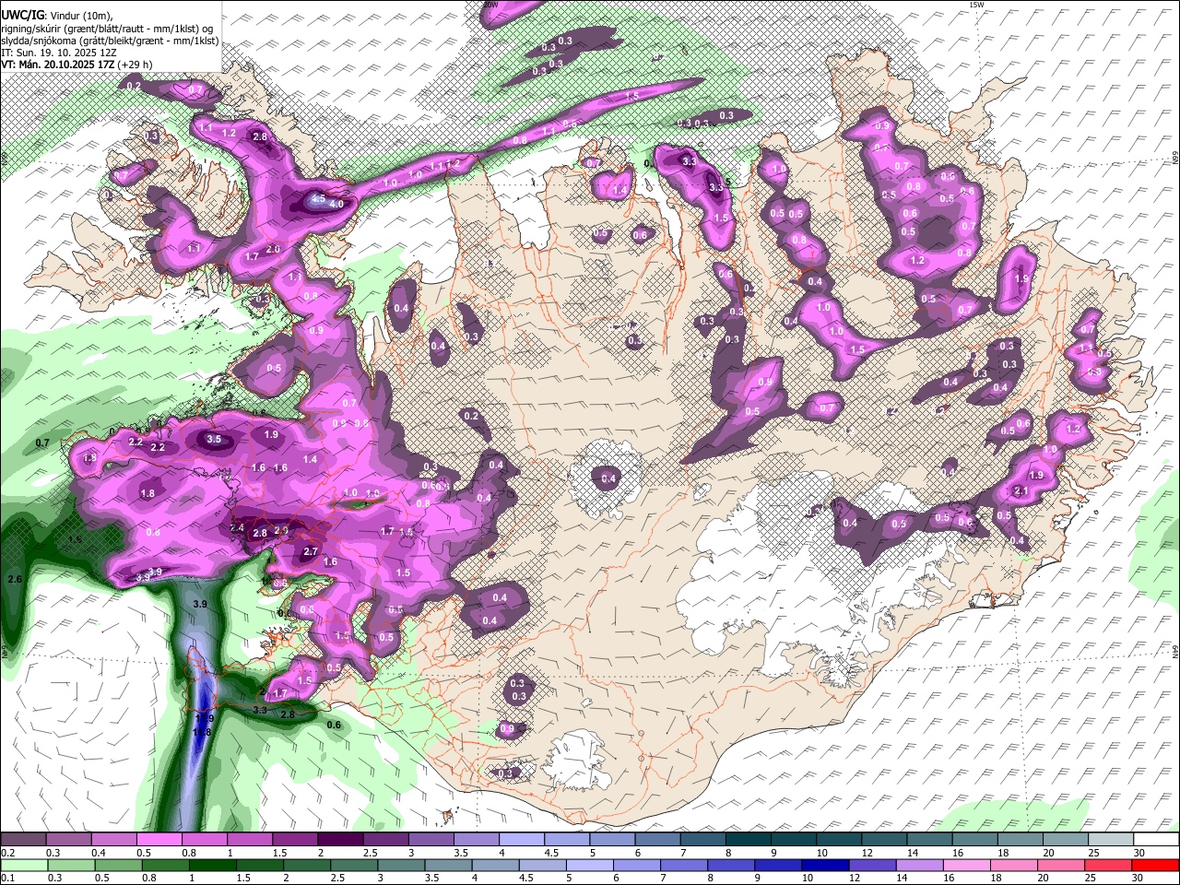Viewport: 1180px width, 885px height.
Task: Select the bright red 30 swatch in the rain legend row
Action: [1156, 865]
